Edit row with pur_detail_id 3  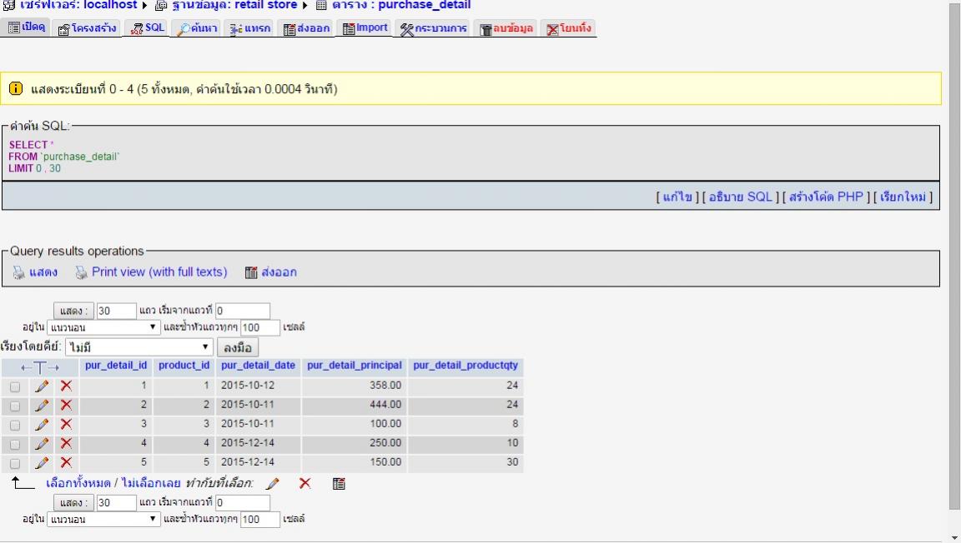[42, 424]
